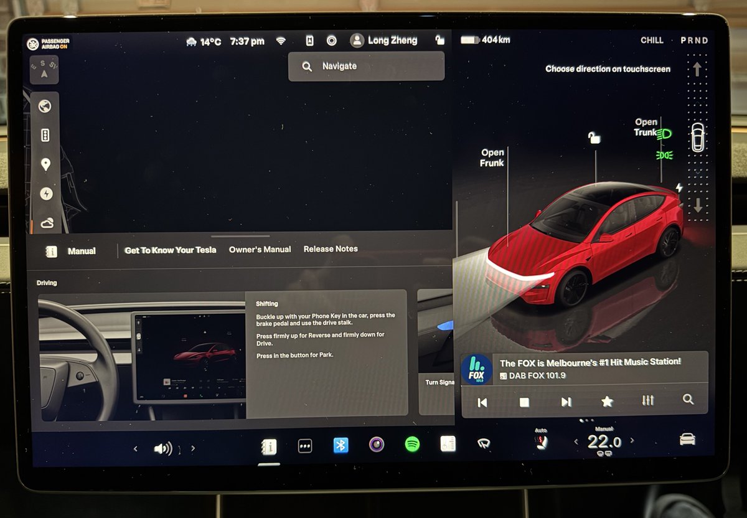Tap the CHILL acceleration mode label
This screenshot has height=518, width=747.
coord(652,40)
